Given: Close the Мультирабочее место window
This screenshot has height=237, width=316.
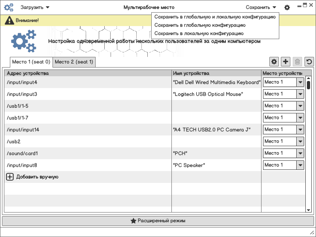Looking at the screenshot, I should (x=311, y=5).
